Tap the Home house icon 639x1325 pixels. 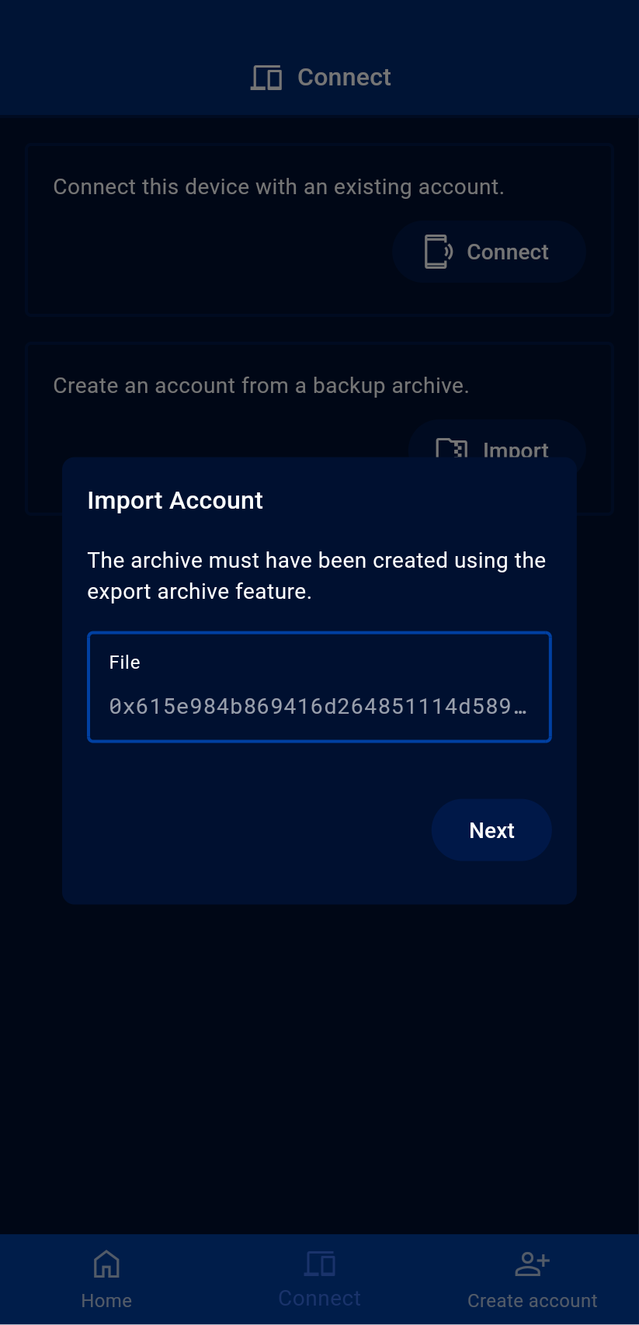[x=106, y=1264]
